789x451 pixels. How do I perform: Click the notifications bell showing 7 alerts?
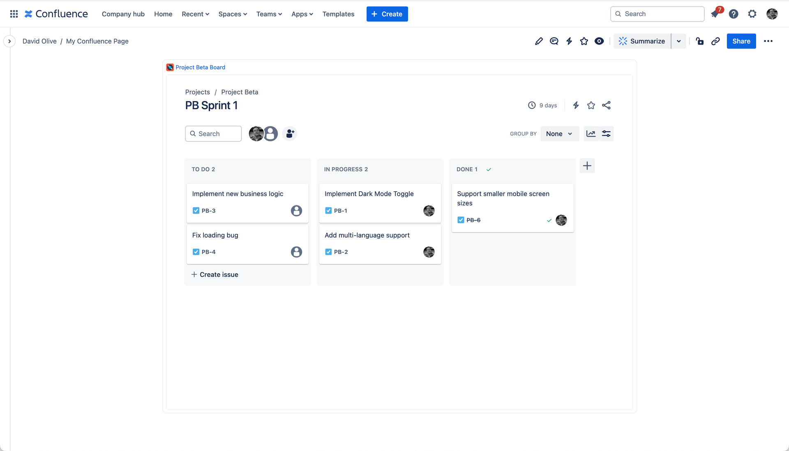click(715, 14)
